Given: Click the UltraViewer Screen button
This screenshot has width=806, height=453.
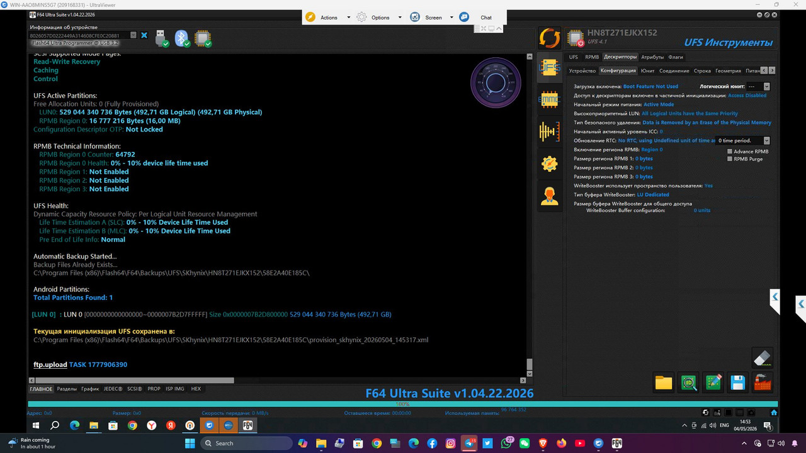Looking at the screenshot, I should (x=433, y=18).
